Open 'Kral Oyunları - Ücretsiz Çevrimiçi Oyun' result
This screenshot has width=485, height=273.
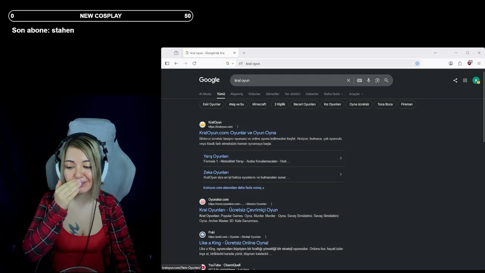point(238,210)
